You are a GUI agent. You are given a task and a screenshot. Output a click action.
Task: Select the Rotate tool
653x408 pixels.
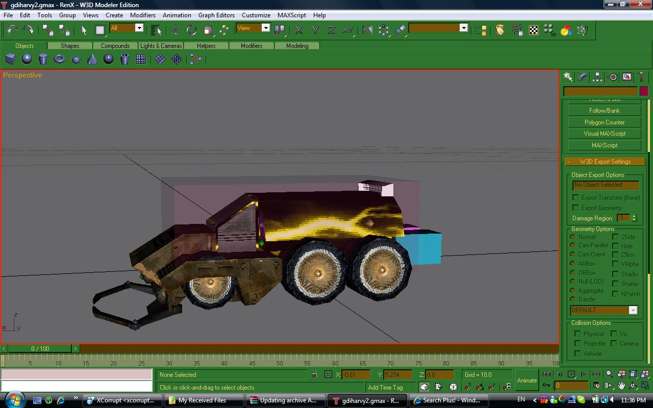pyautogui.click(x=191, y=30)
